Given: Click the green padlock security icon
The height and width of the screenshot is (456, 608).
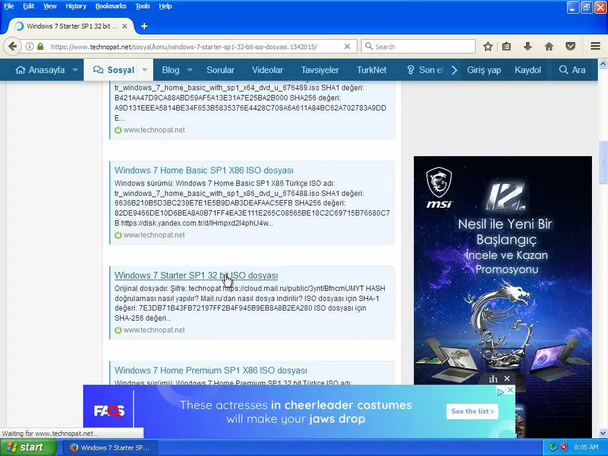Looking at the screenshot, I should coord(40,46).
